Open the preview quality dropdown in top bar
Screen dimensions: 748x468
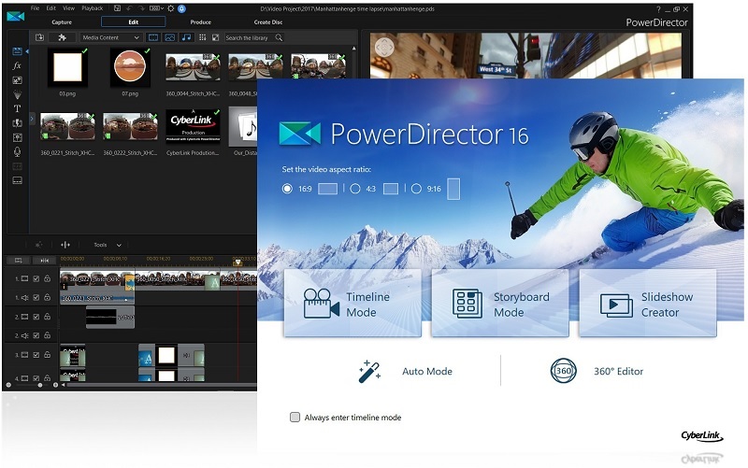[156, 8]
